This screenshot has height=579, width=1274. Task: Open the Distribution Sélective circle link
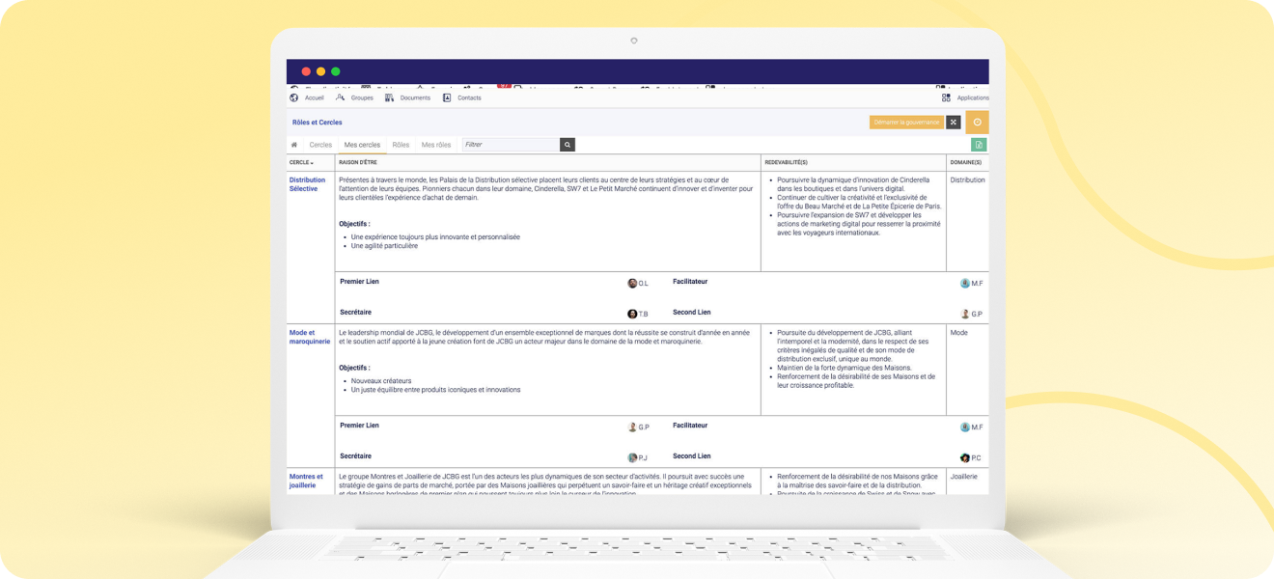(x=307, y=184)
